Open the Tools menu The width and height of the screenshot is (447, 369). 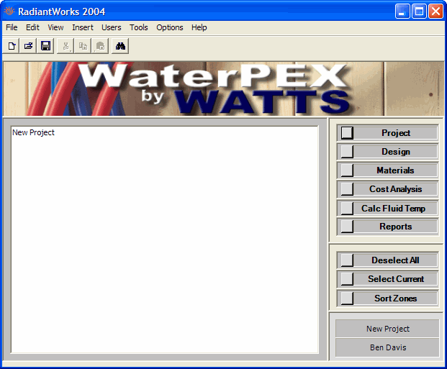coord(138,27)
